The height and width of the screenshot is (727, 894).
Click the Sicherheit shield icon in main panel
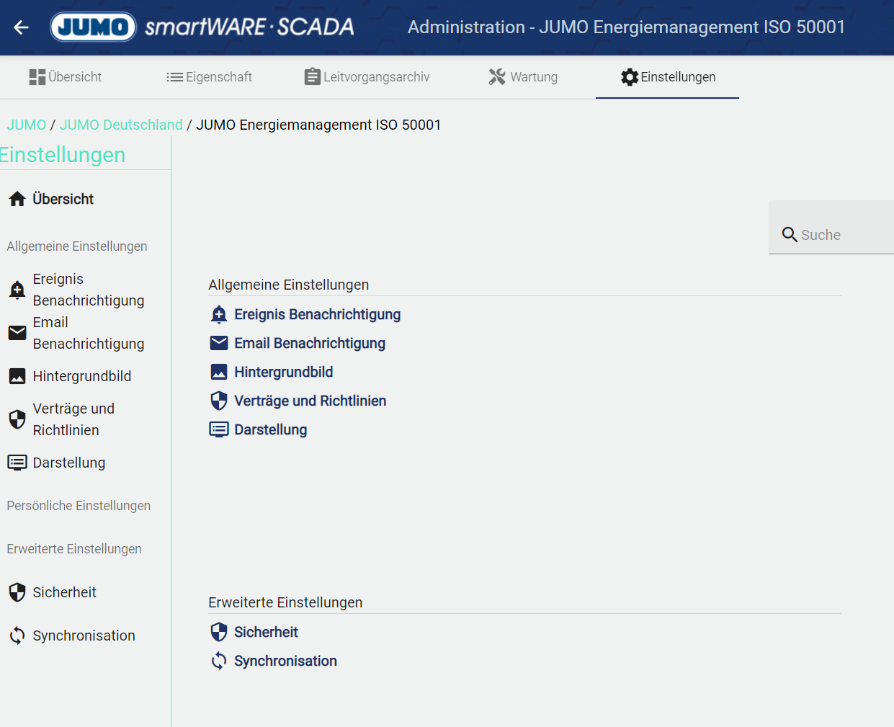(x=219, y=632)
